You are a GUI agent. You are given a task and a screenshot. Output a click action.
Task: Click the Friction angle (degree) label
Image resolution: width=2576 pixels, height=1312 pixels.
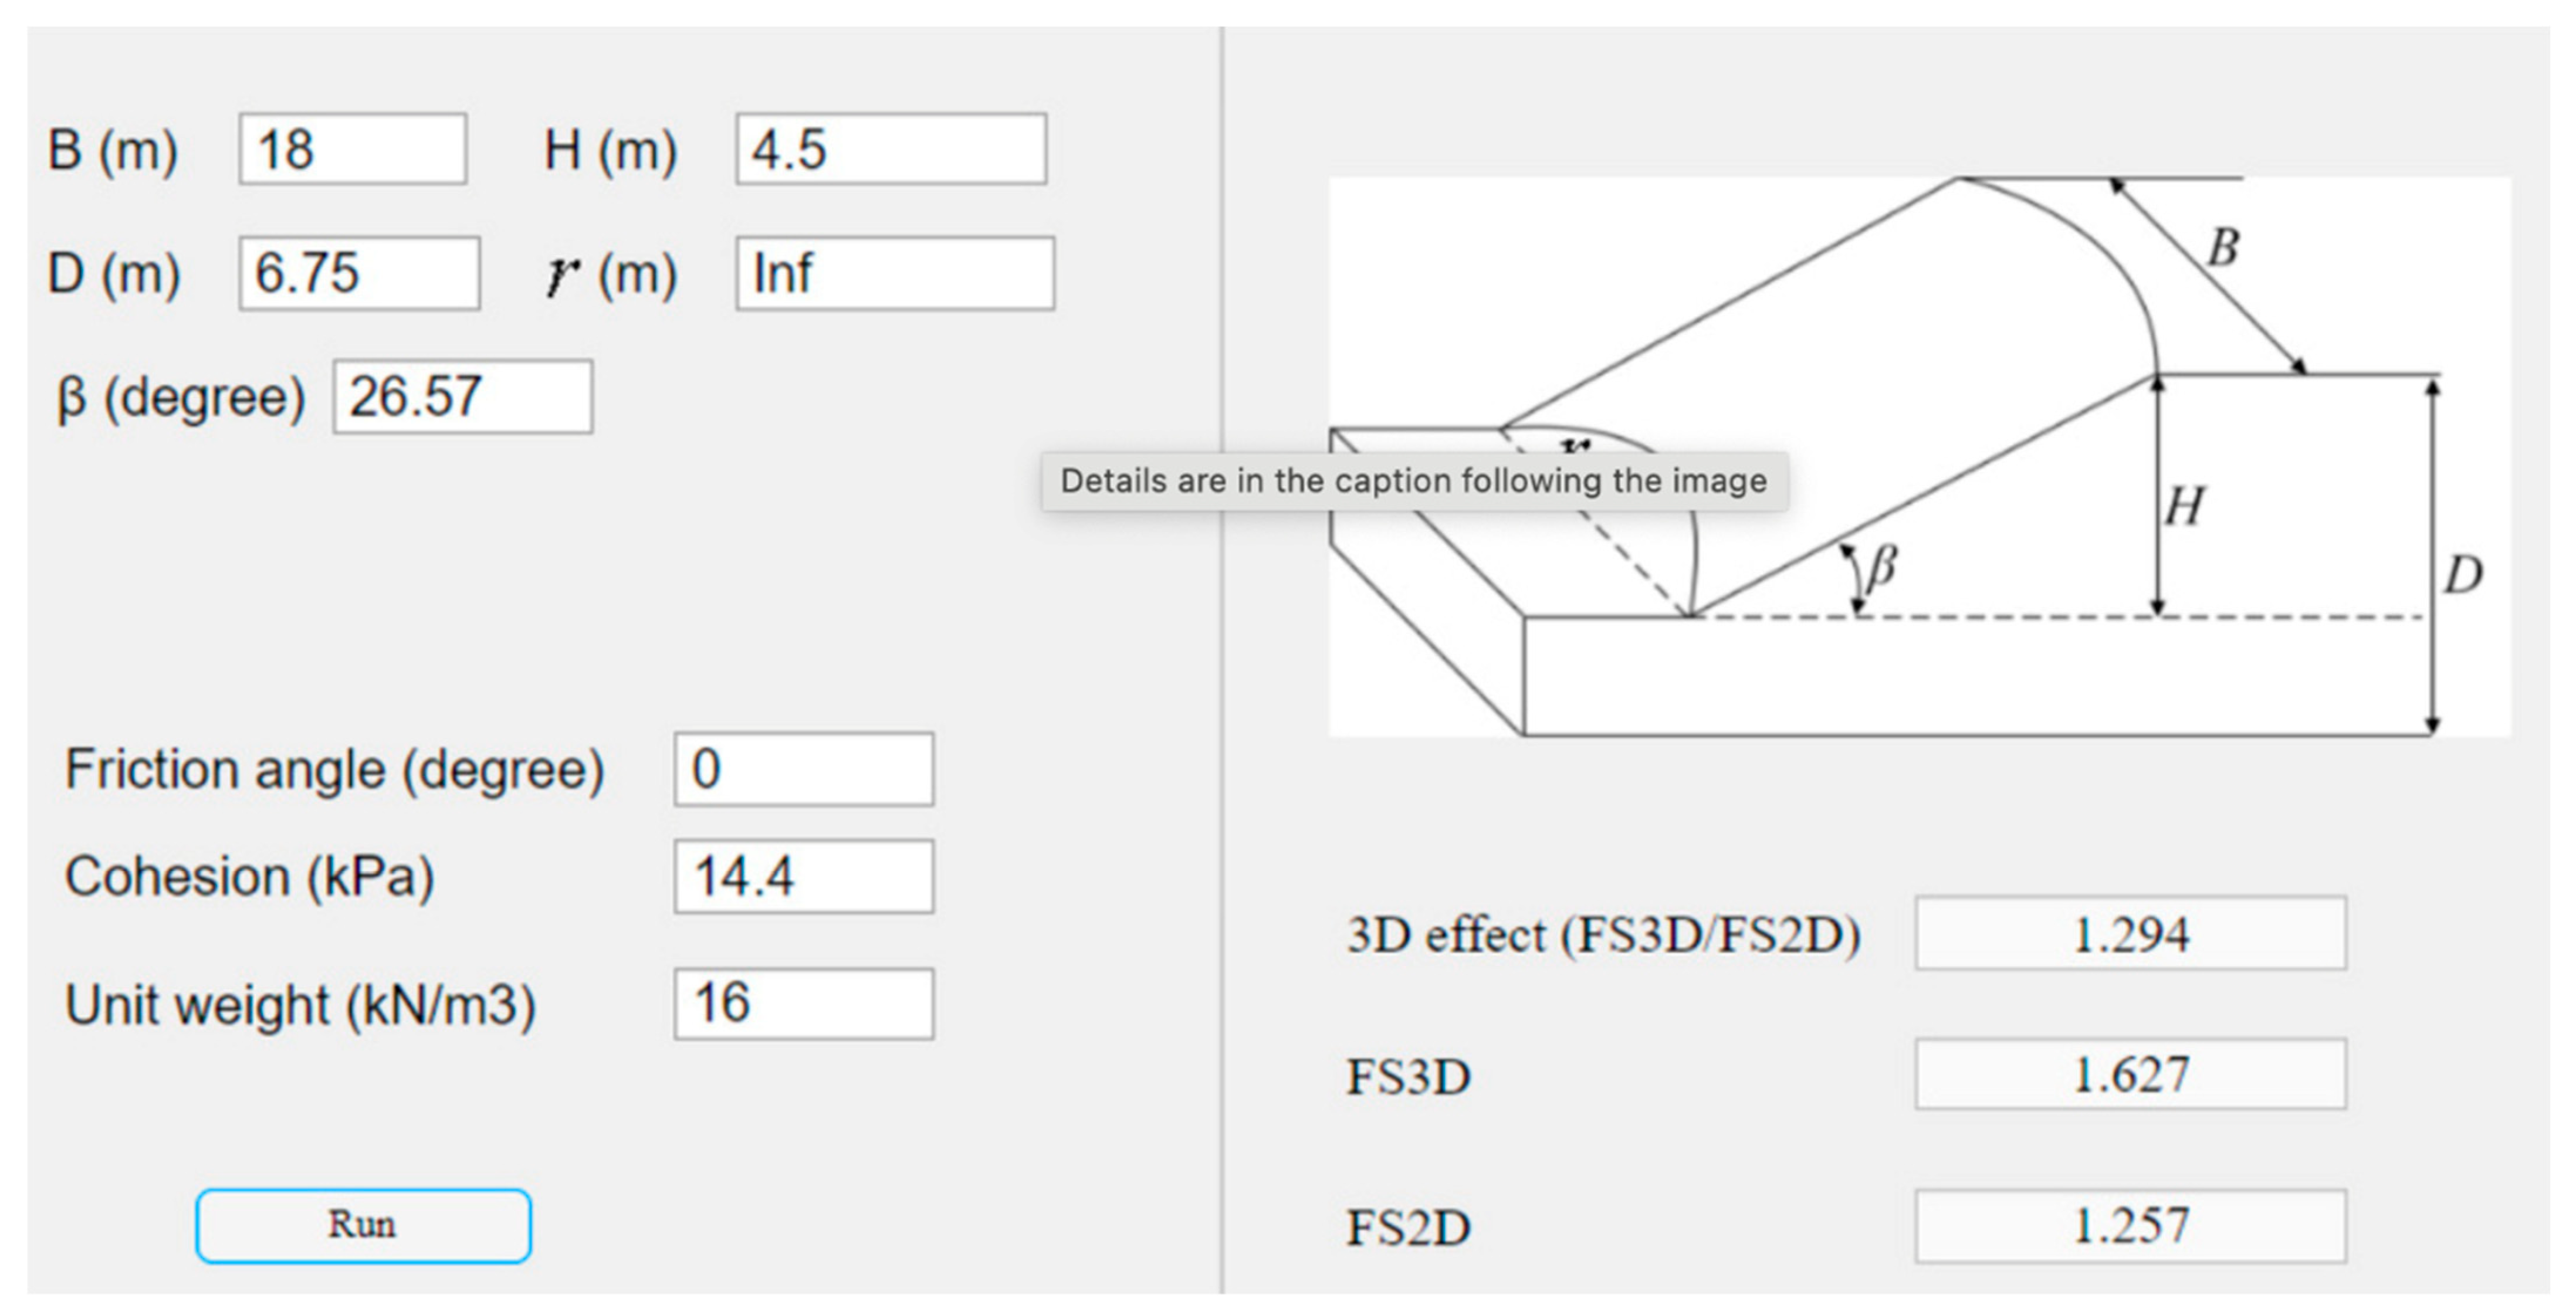pos(334,770)
